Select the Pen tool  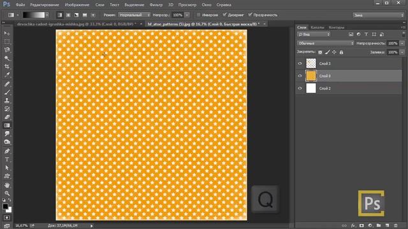point(7,151)
